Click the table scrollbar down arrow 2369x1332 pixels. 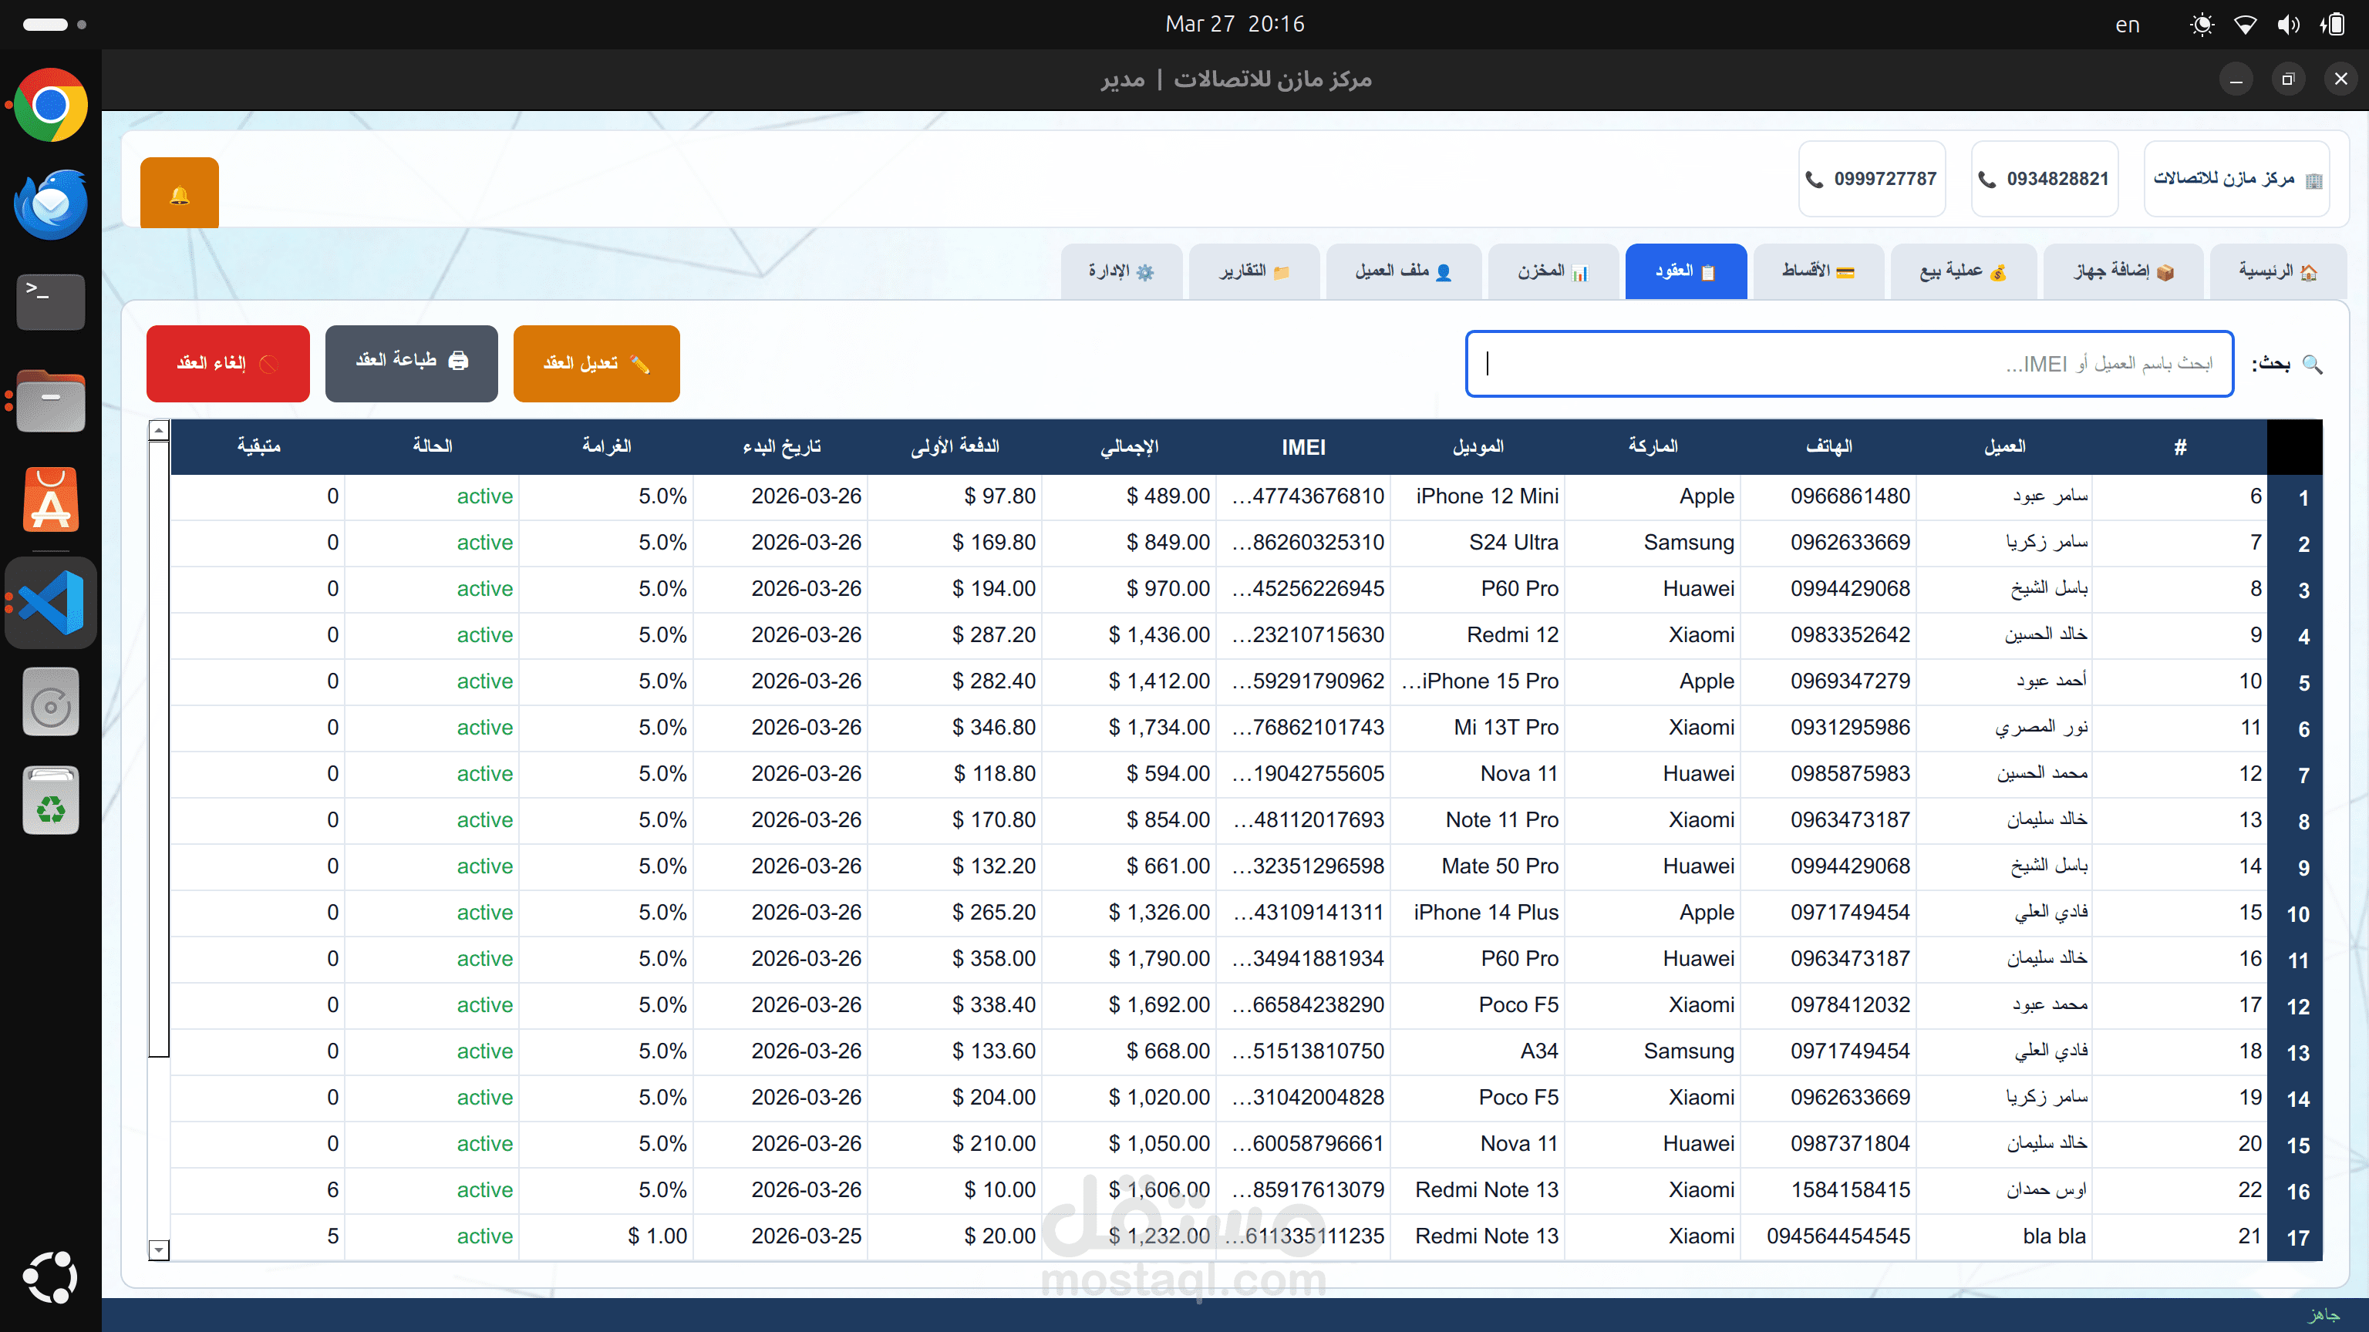pos(158,1250)
